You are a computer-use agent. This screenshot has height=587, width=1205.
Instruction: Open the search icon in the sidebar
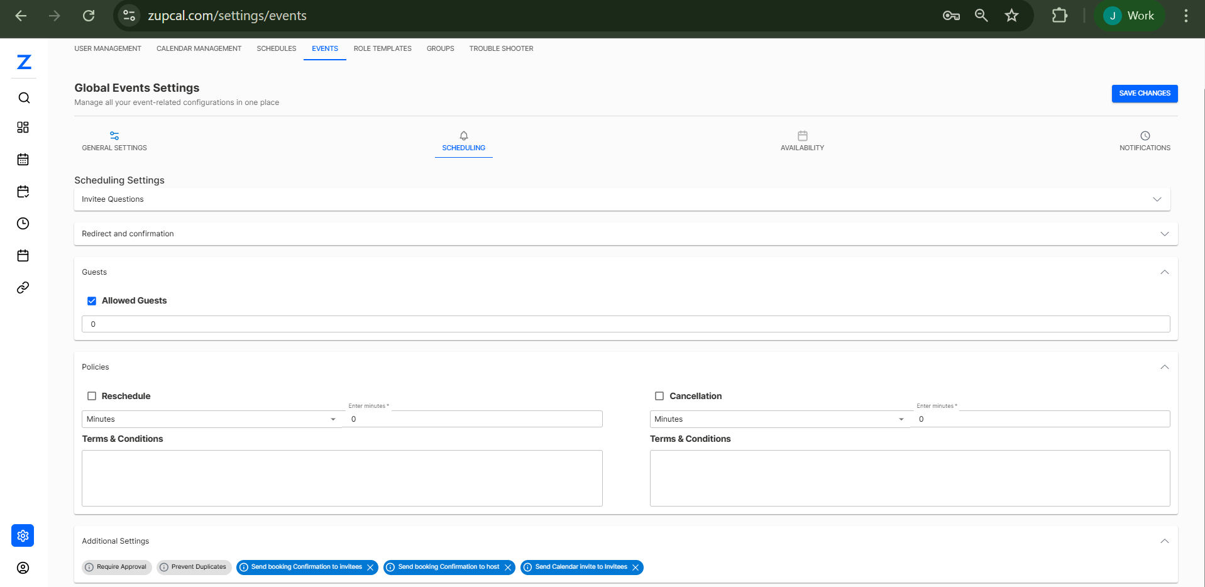pyautogui.click(x=23, y=98)
